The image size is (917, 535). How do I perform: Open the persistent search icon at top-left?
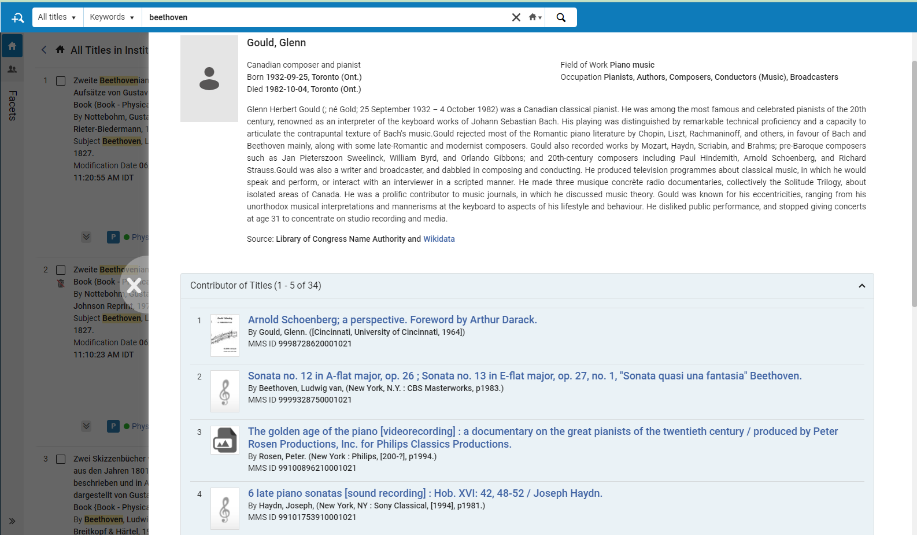coord(17,18)
